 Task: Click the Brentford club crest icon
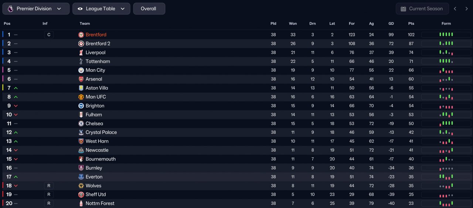tap(81, 35)
